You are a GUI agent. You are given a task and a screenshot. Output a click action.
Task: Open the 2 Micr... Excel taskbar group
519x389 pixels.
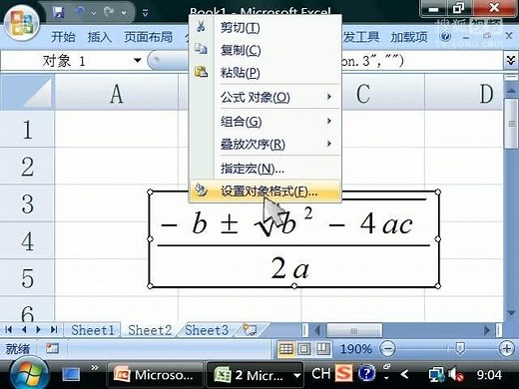[x=255, y=375]
